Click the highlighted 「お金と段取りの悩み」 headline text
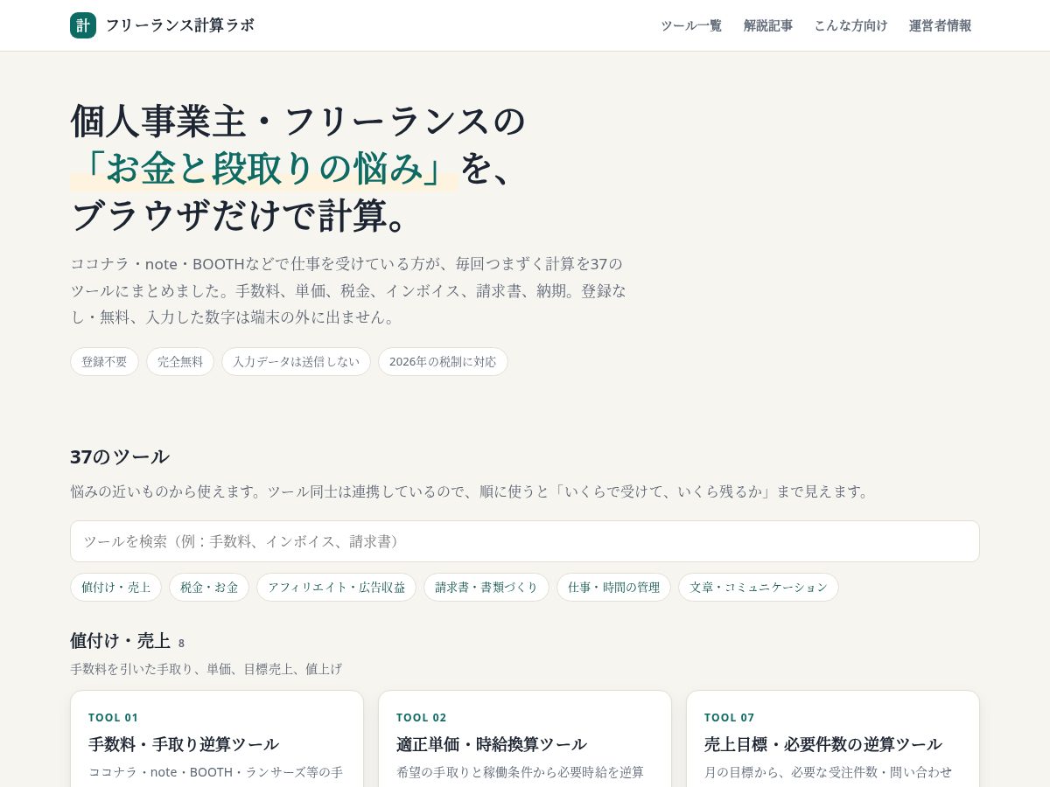This screenshot has width=1050, height=787. (264, 168)
